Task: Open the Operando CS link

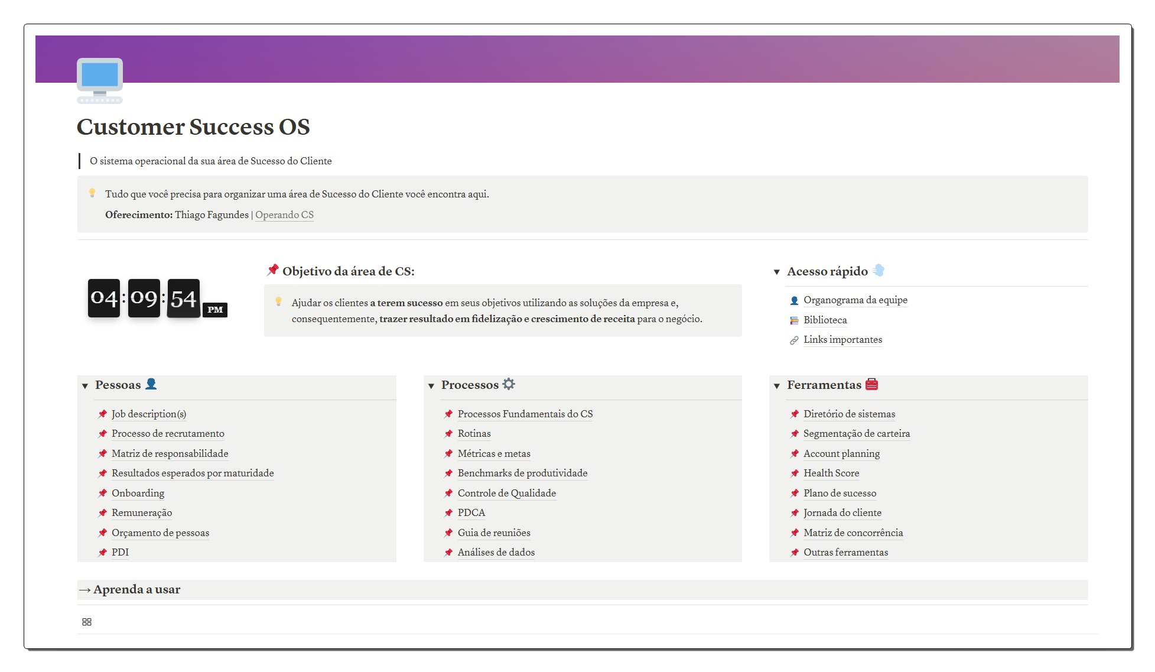Action: click(x=284, y=215)
